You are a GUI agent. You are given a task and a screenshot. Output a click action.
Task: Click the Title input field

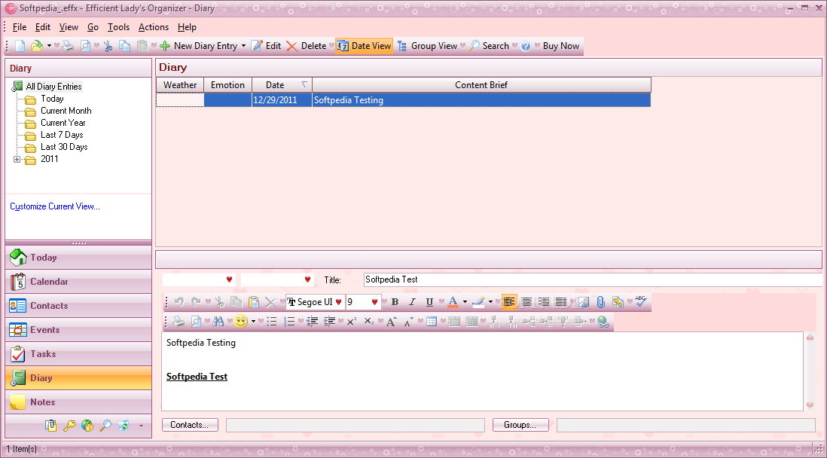pyautogui.click(x=592, y=279)
